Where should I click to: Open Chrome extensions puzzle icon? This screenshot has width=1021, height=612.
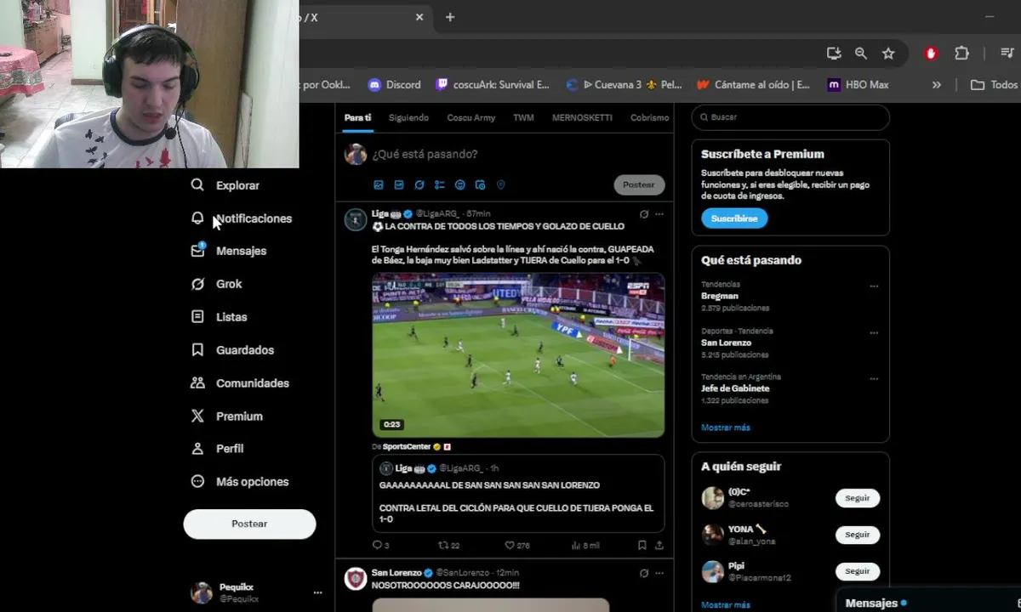(x=961, y=54)
